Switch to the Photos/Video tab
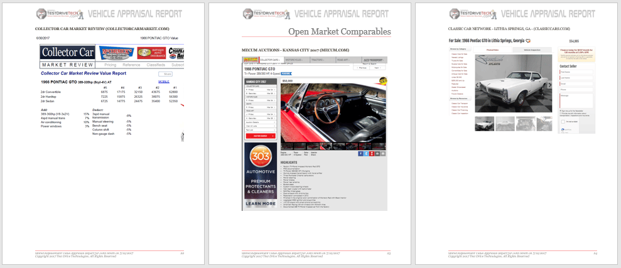 click(x=493, y=50)
